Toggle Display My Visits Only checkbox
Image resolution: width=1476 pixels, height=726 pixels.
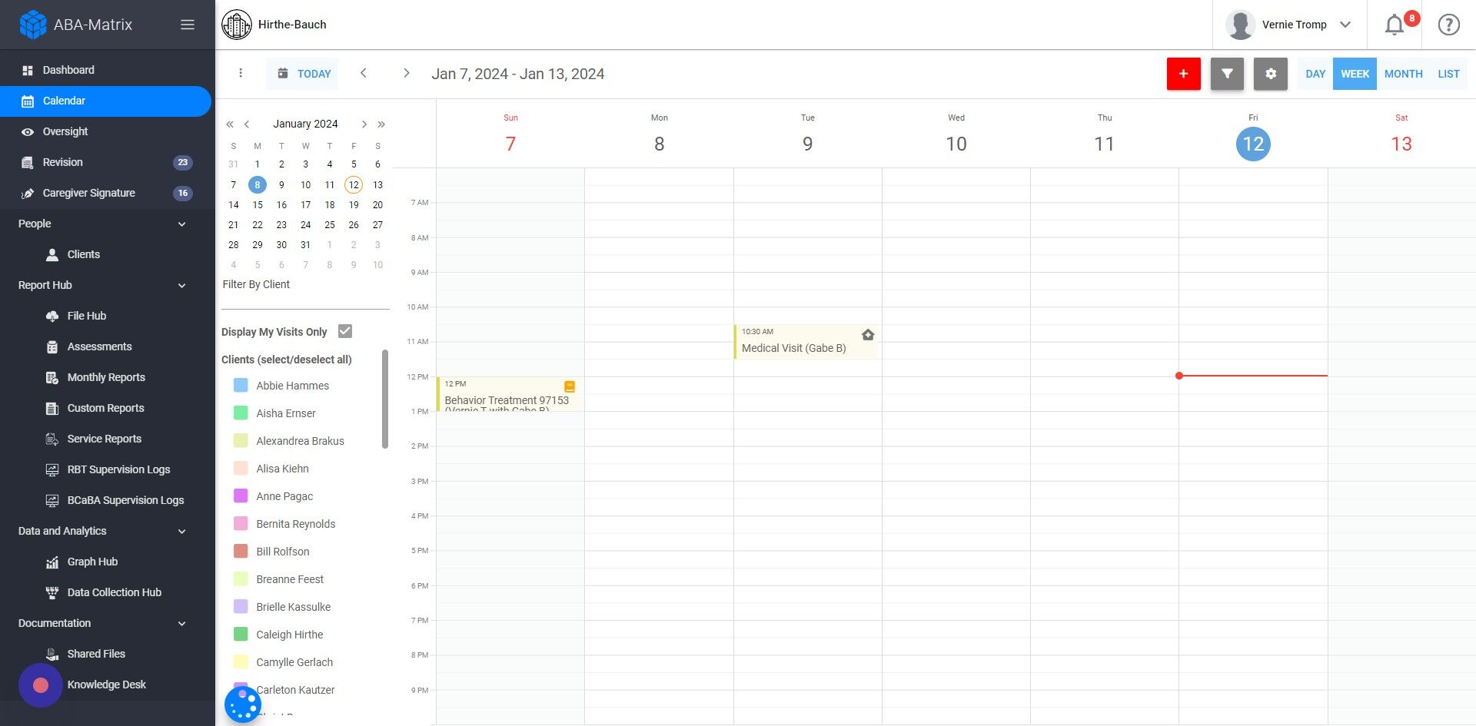pos(345,331)
